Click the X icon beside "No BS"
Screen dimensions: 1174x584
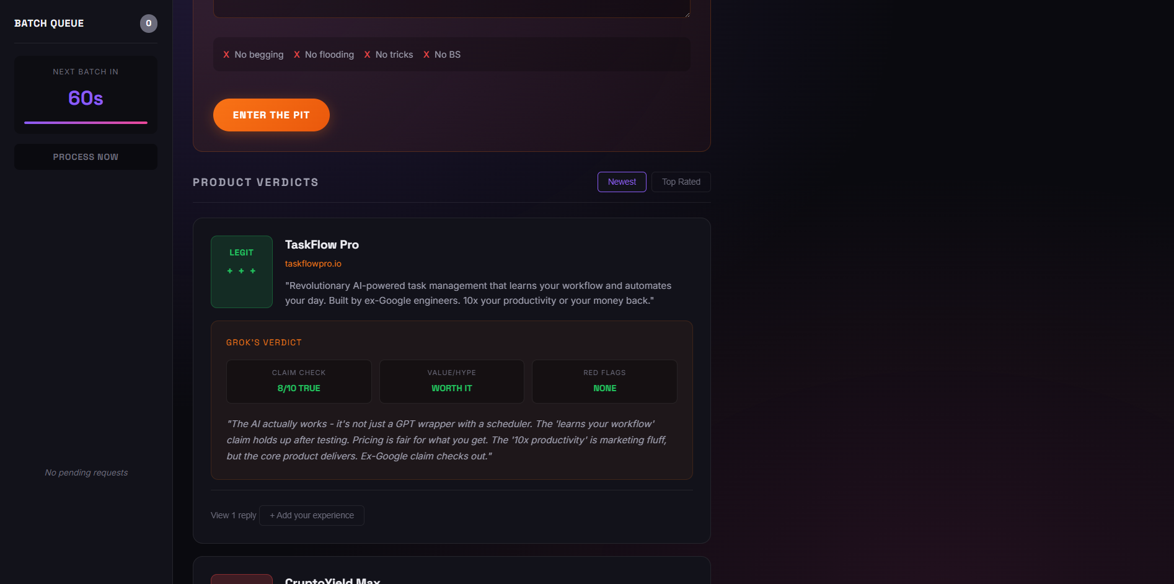(x=426, y=55)
